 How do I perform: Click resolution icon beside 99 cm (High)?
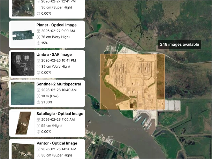coord(38,126)
